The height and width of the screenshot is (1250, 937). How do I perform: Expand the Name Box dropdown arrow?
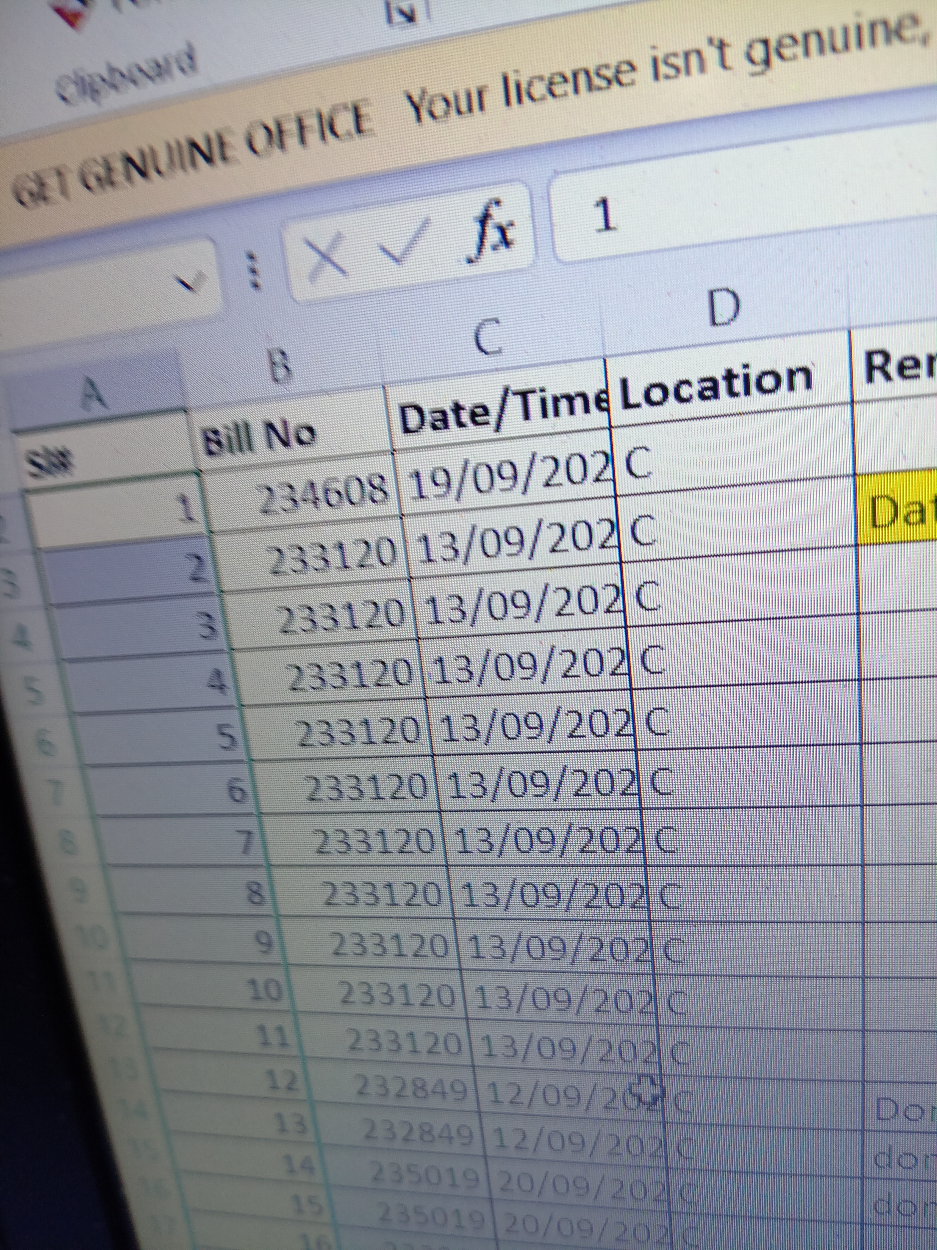tap(192, 282)
